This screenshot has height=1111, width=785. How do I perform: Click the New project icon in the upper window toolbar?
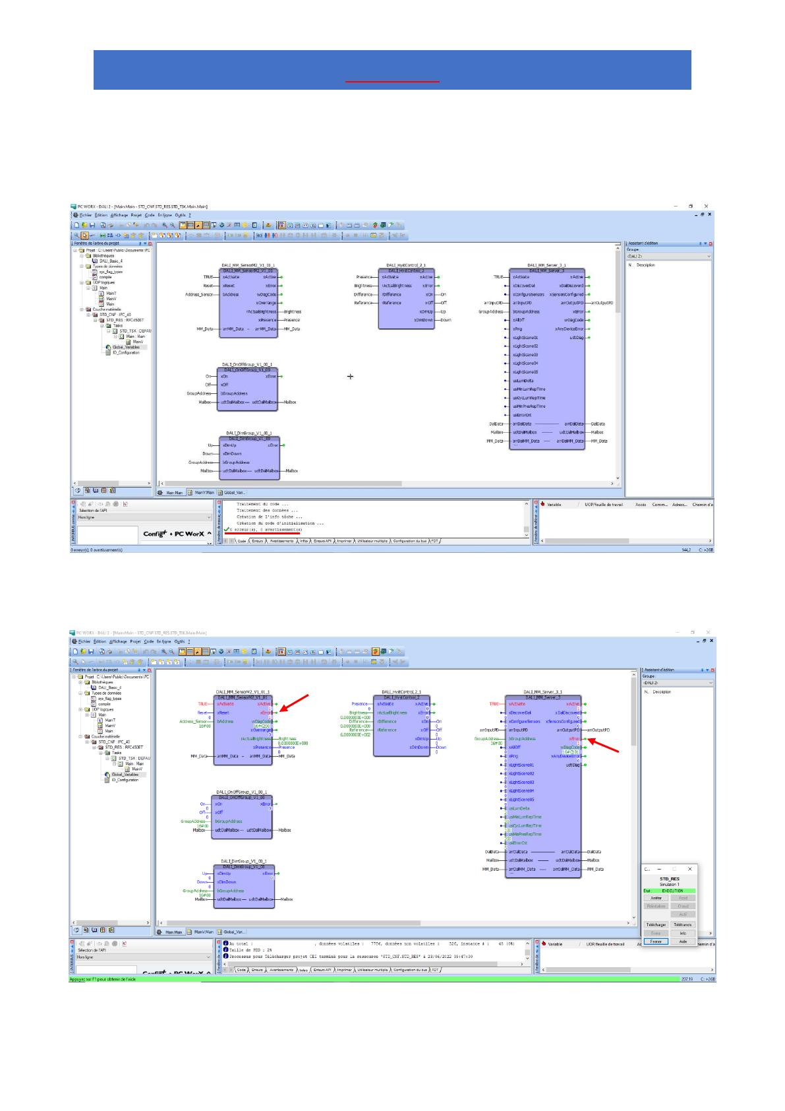(76, 226)
